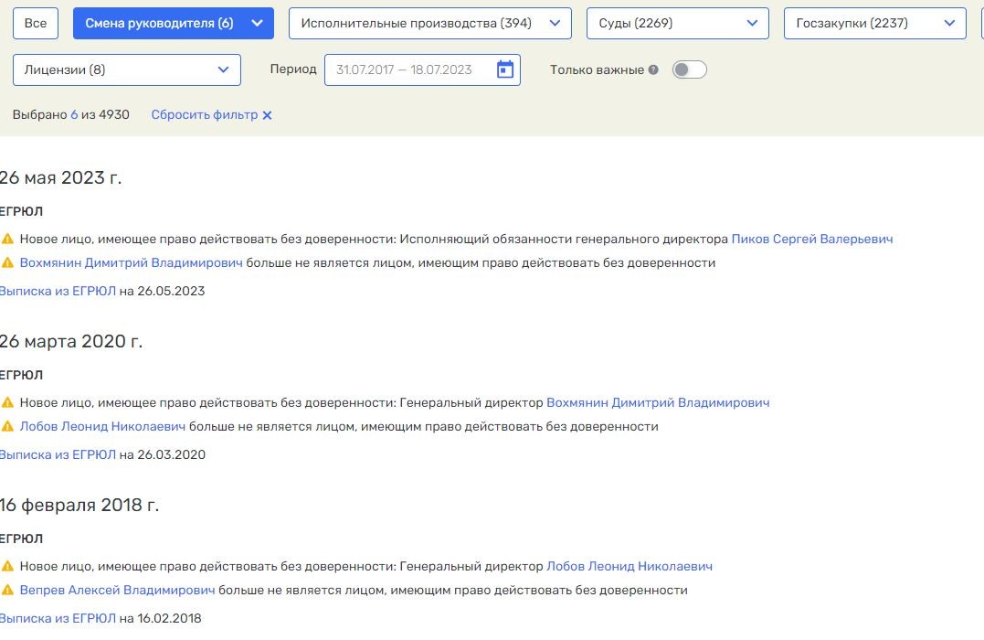This screenshot has width=984, height=640.
Task: Open 'Лобов Леонид Николаевич' link under 16 февраля 2018
Action: click(630, 567)
